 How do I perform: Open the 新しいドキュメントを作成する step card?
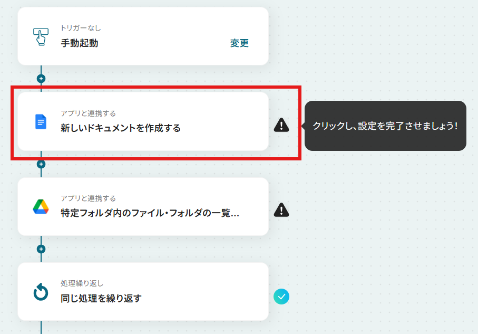pos(143,121)
